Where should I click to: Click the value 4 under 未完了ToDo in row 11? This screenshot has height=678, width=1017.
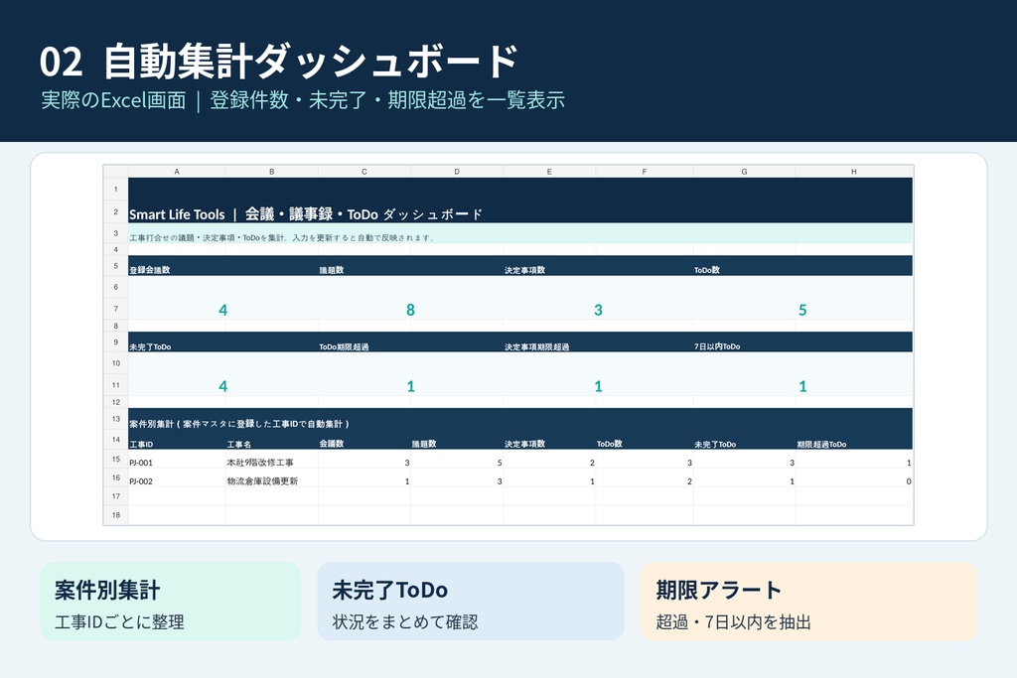click(x=223, y=386)
